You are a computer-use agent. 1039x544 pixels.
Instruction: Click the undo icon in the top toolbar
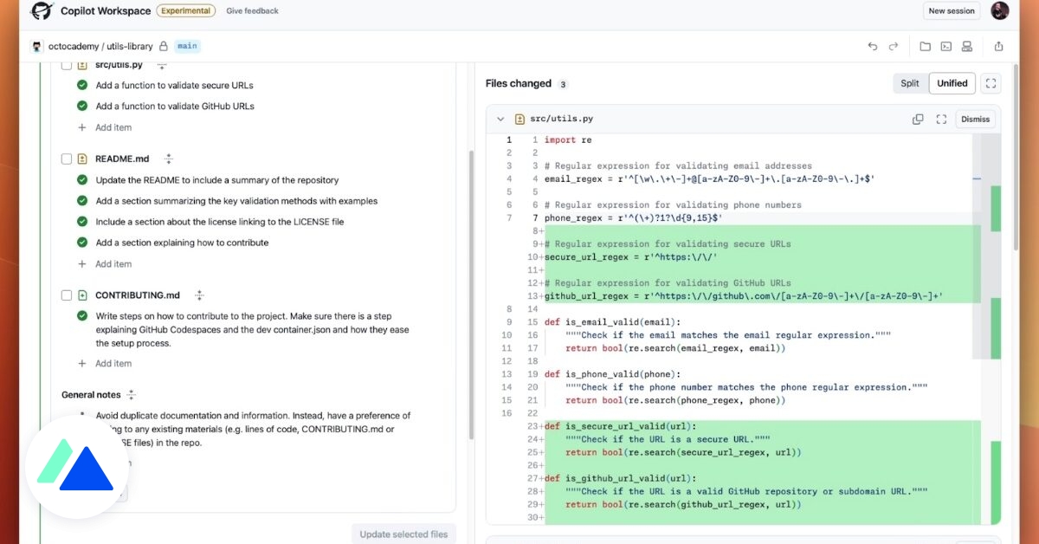click(873, 46)
